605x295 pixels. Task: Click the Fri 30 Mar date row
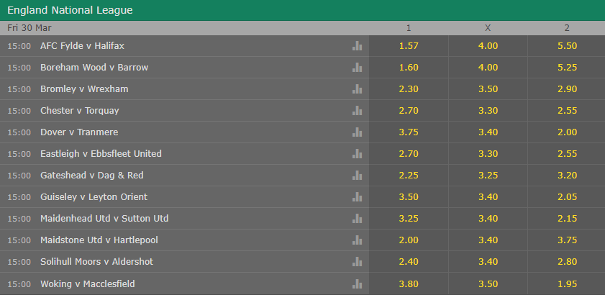coord(302,28)
